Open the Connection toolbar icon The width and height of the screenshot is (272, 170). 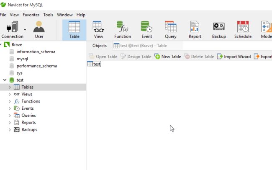pyautogui.click(x=12, y=30)
